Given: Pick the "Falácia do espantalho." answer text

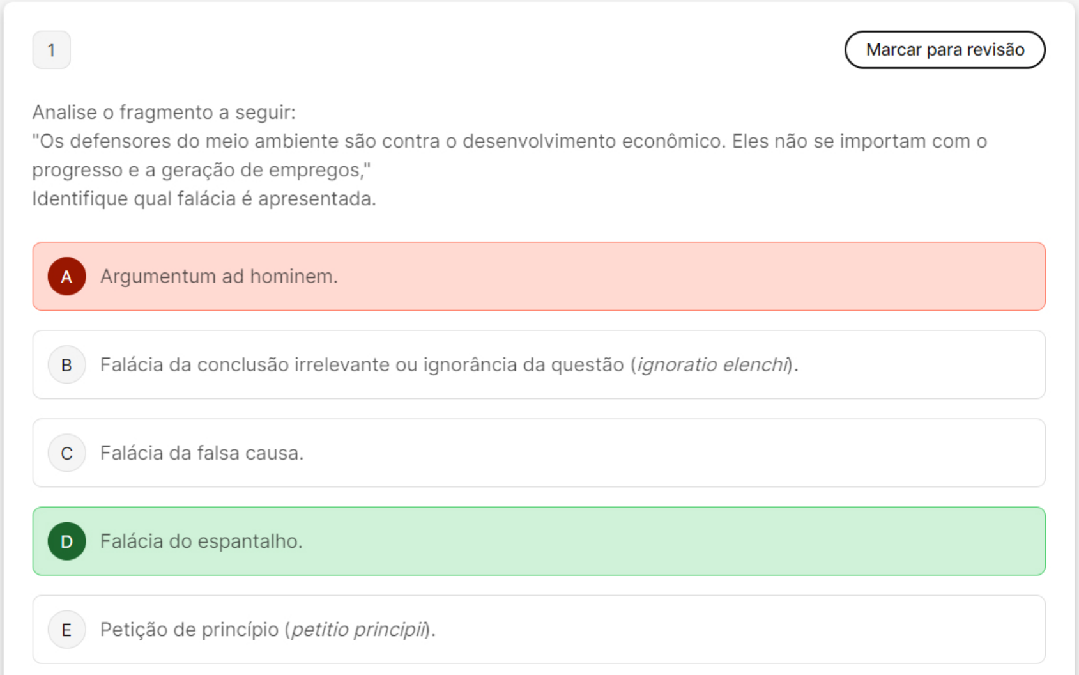Looking at the screenshot, I should point(201,541).
